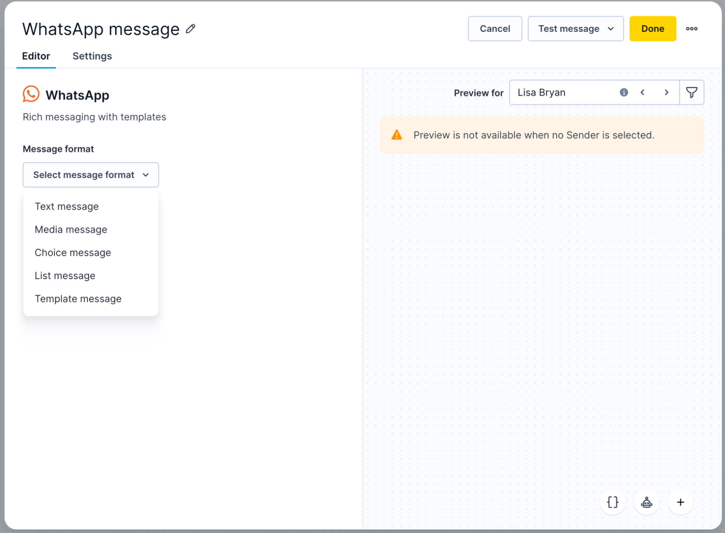Click the plus zoom button
This screenshot has width=725, height=533.
[680, 503]
